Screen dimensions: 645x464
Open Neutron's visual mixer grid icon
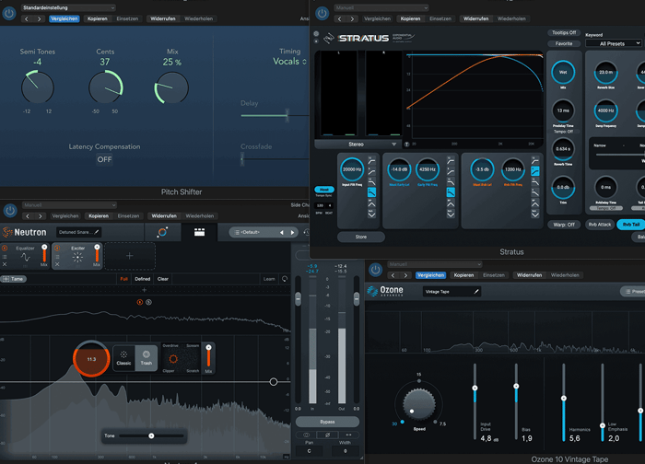click(200, 232)
